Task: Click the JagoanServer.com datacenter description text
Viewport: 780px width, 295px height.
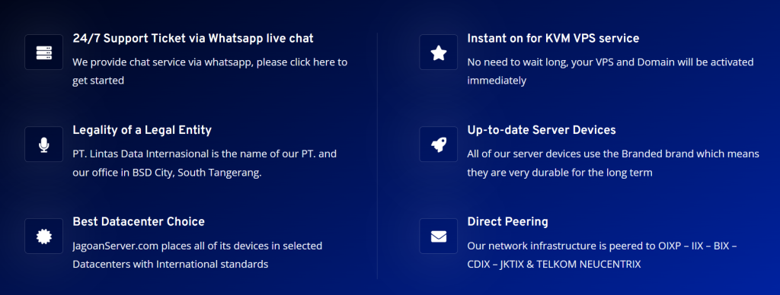Action: [197, 255]
